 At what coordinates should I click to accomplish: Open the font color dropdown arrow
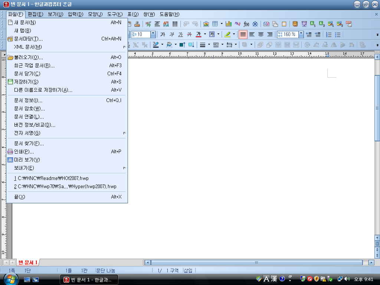[x=205, y=35]
